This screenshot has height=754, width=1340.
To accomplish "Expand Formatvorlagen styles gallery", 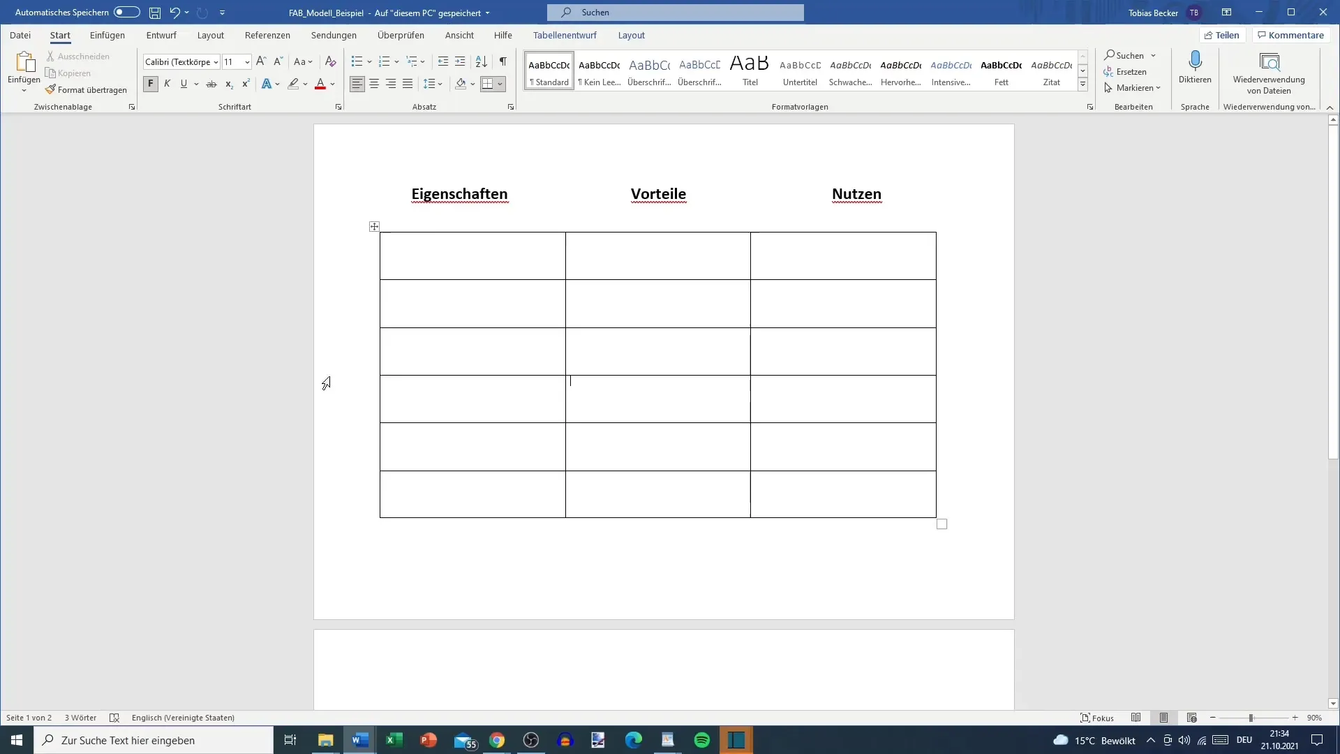I will tap(1082, 84).
